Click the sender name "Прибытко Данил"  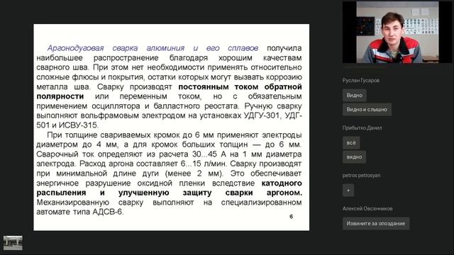pyautogui.click(x=362, y=127)
